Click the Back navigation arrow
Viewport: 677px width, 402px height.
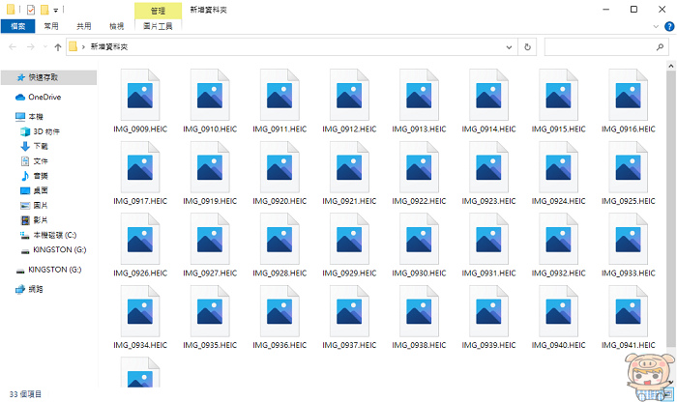[11, 46]
